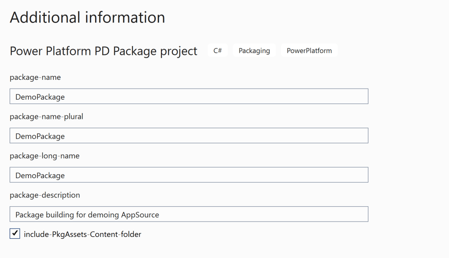Click the include-PkgAssets-Content-folder label text
The height and width of the screenshot is (258, 449).
[x=82, y=234]
